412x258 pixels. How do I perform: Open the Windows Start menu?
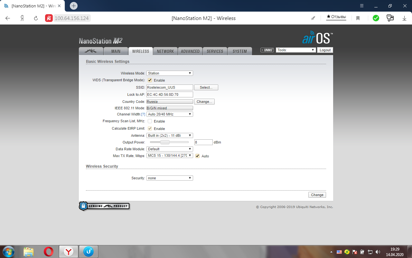coord(8,252)
